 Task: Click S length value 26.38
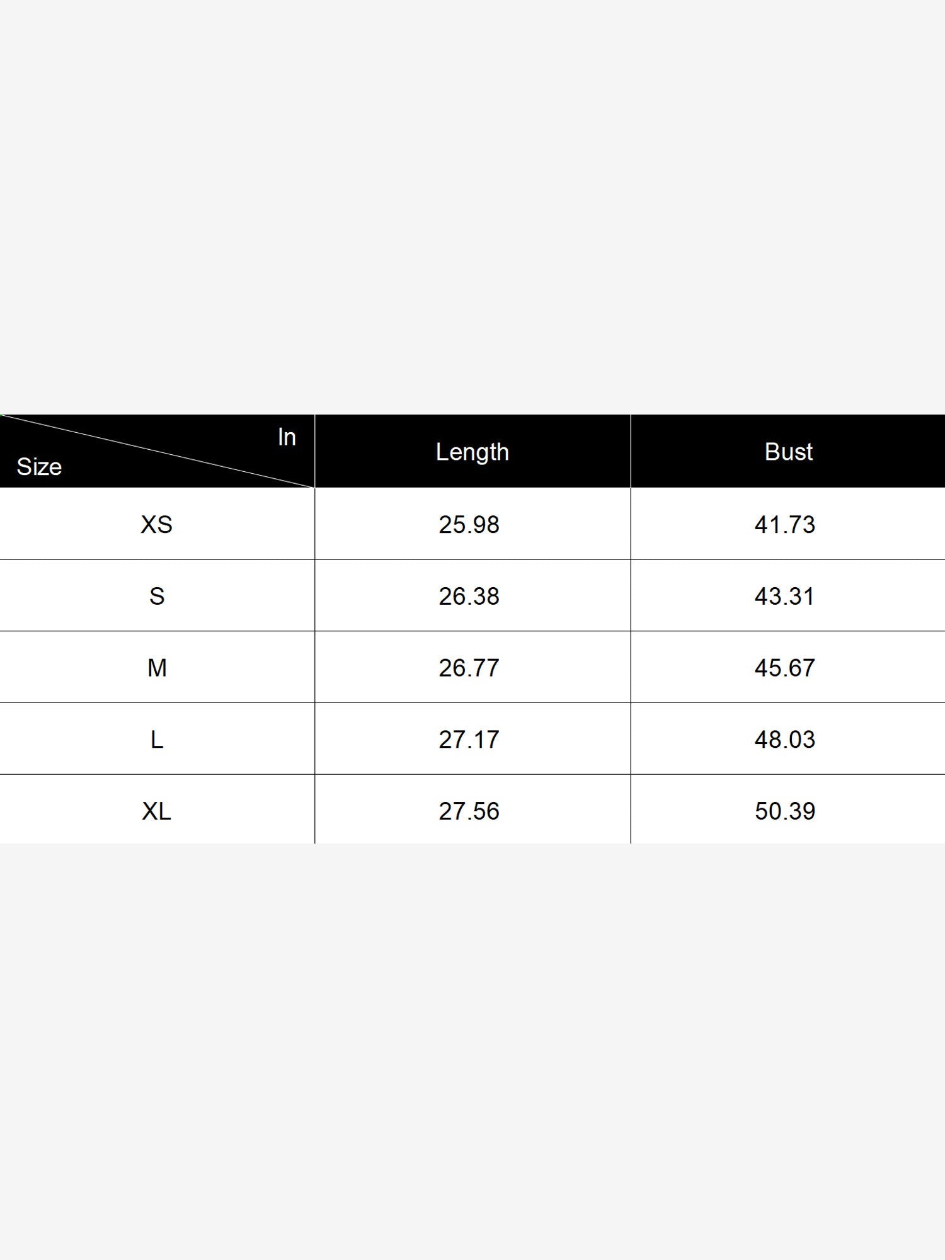click(469, 596)
